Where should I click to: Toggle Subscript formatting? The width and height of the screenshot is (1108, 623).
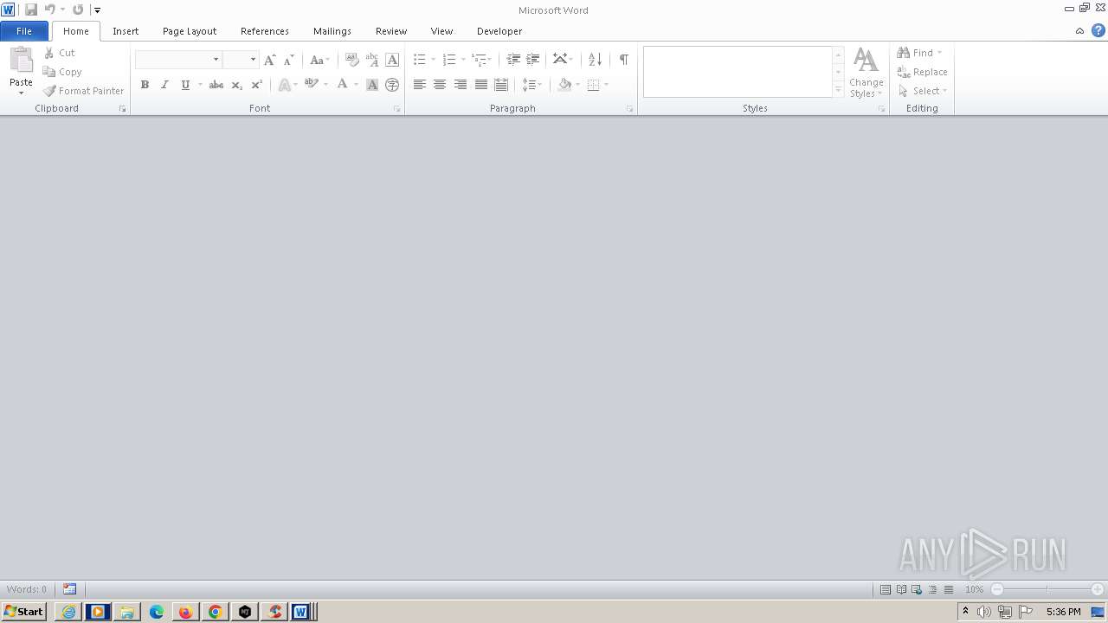coord(236,85)
